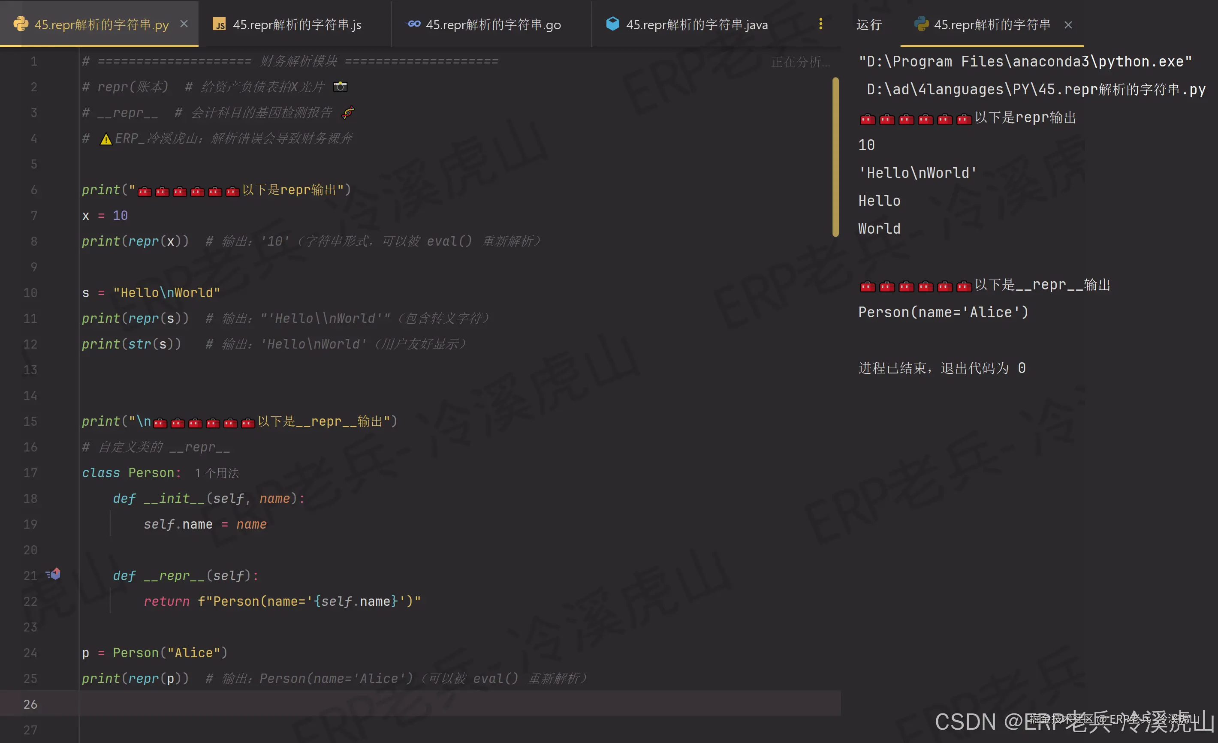Screen dimensions: 1218x743
Task: Click the Java icon on the .java tab
Action: 612,24
